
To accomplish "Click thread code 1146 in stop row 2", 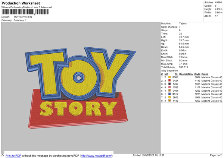I will tap(197, 81).
